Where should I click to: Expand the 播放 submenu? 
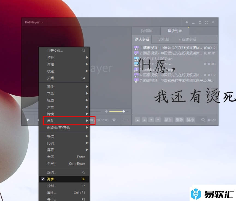pyautogui.click(x=64, y=87)
